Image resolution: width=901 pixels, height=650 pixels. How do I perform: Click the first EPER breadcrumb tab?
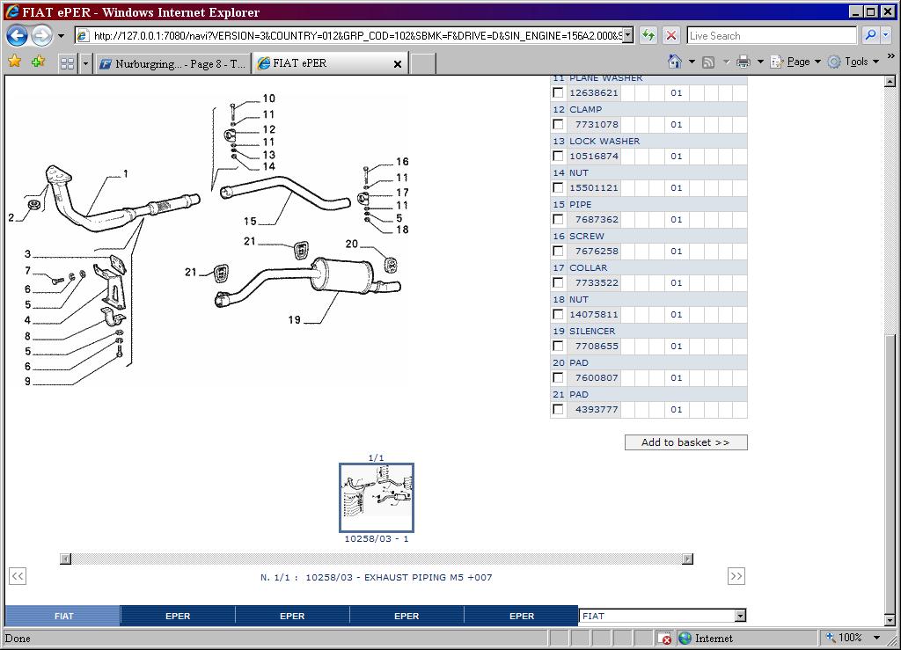[178, 616]
